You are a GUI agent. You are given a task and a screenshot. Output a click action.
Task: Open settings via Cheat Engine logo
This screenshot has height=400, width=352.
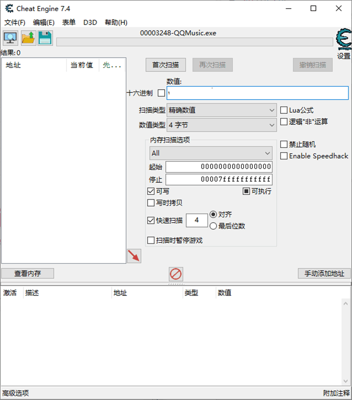pyautogui.click(x=344, y=39)
